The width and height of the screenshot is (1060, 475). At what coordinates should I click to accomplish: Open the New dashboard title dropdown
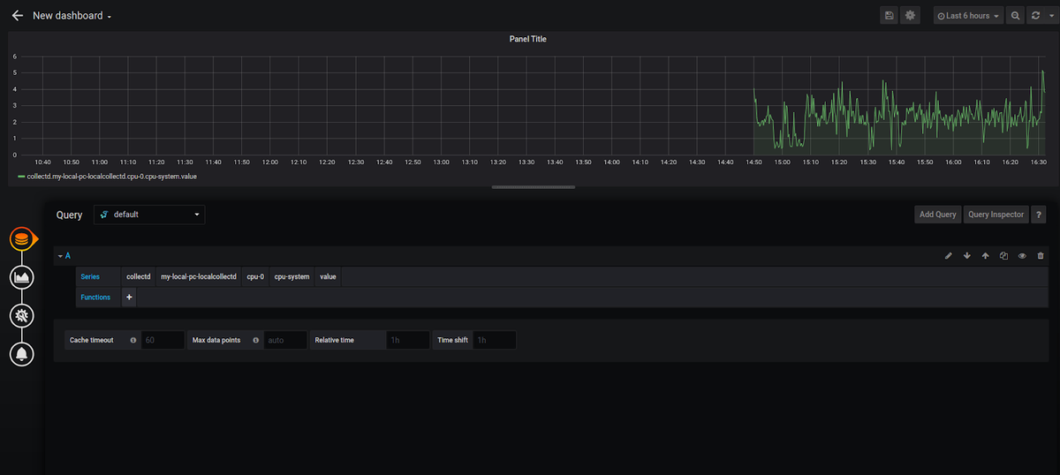(72, 16)
